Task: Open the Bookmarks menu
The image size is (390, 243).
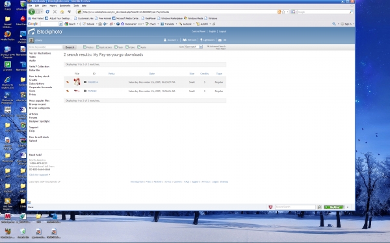Action: (65, 5)
